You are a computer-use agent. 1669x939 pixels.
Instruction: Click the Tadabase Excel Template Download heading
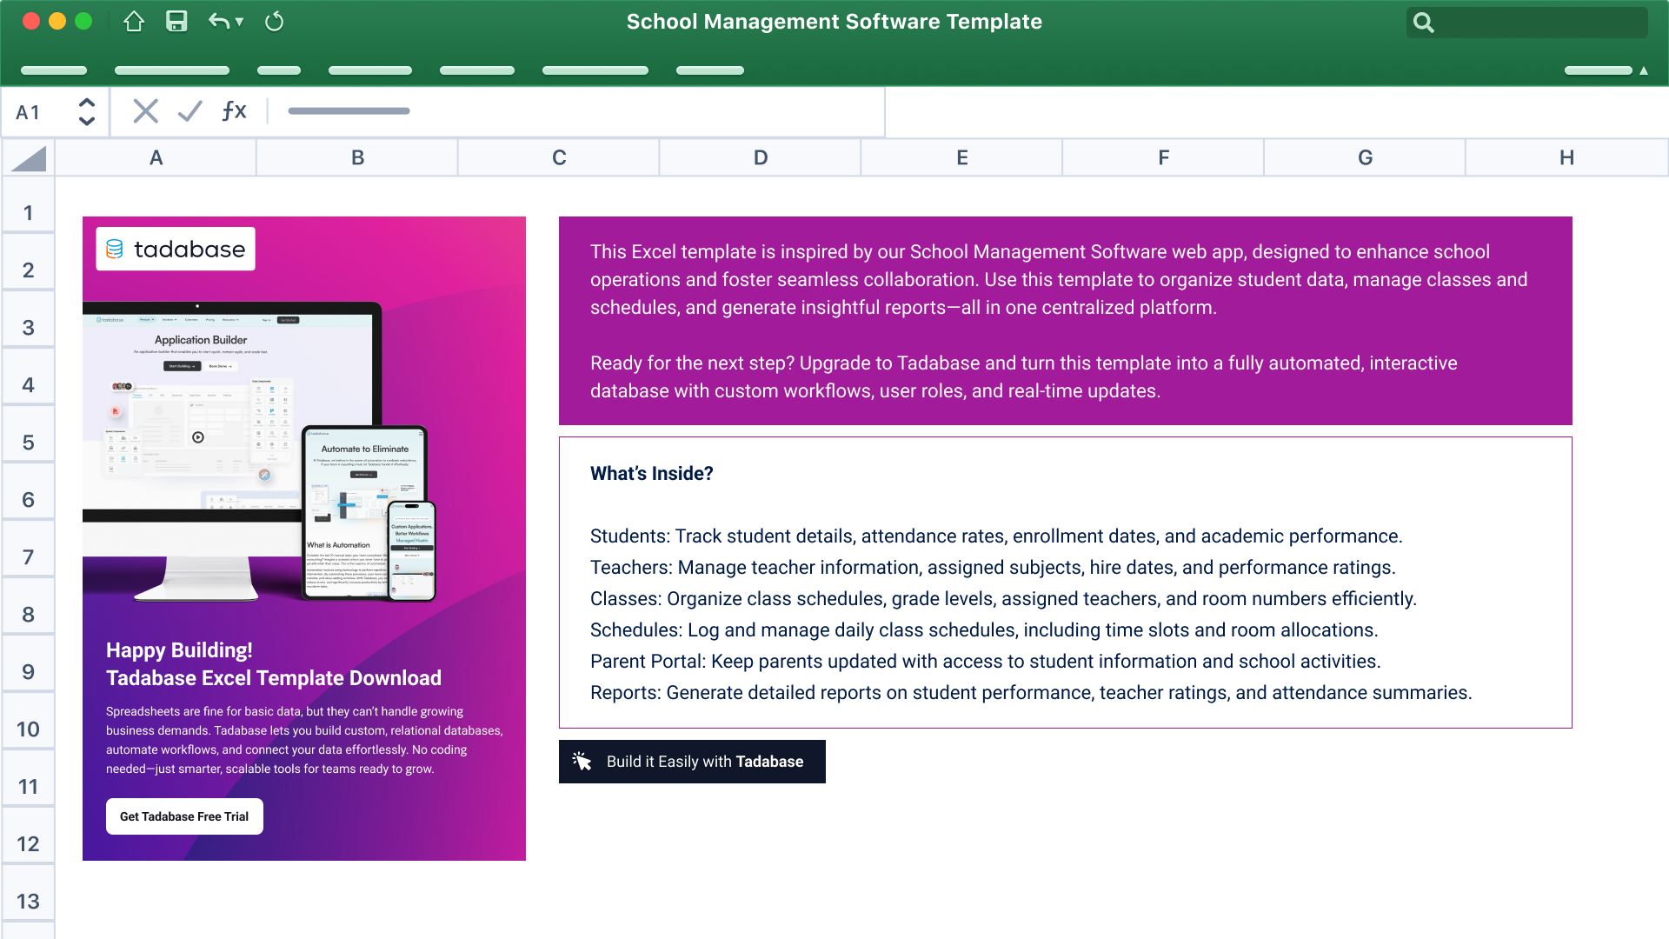coord(274,678)
